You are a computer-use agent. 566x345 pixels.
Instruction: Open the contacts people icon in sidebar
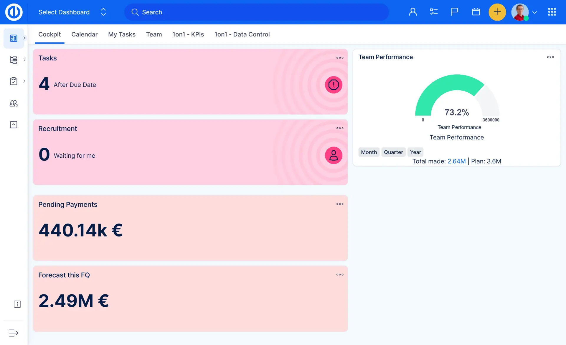click(x=14, y=103)
